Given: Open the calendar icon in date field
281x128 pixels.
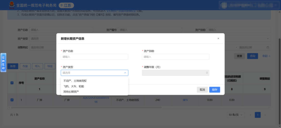Looking at the screenshot, I should click(268, 47).
